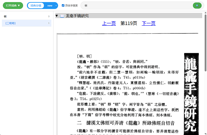Click the green 打开词典 button
This screenshot has height=135, width=207.
(x=13, y=5)
